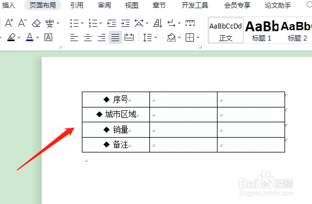
Task: Expand the numbering styles dropdown
Action: (x=101, y=24)
